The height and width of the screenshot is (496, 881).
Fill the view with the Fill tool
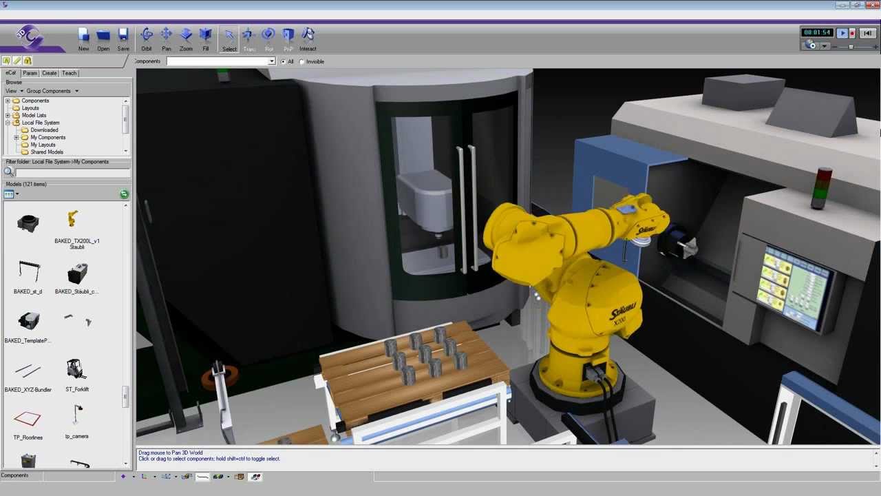206,39
